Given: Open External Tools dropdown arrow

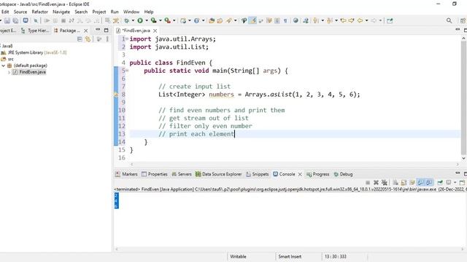Looking at the screenshot, I should tap(174, 20).
